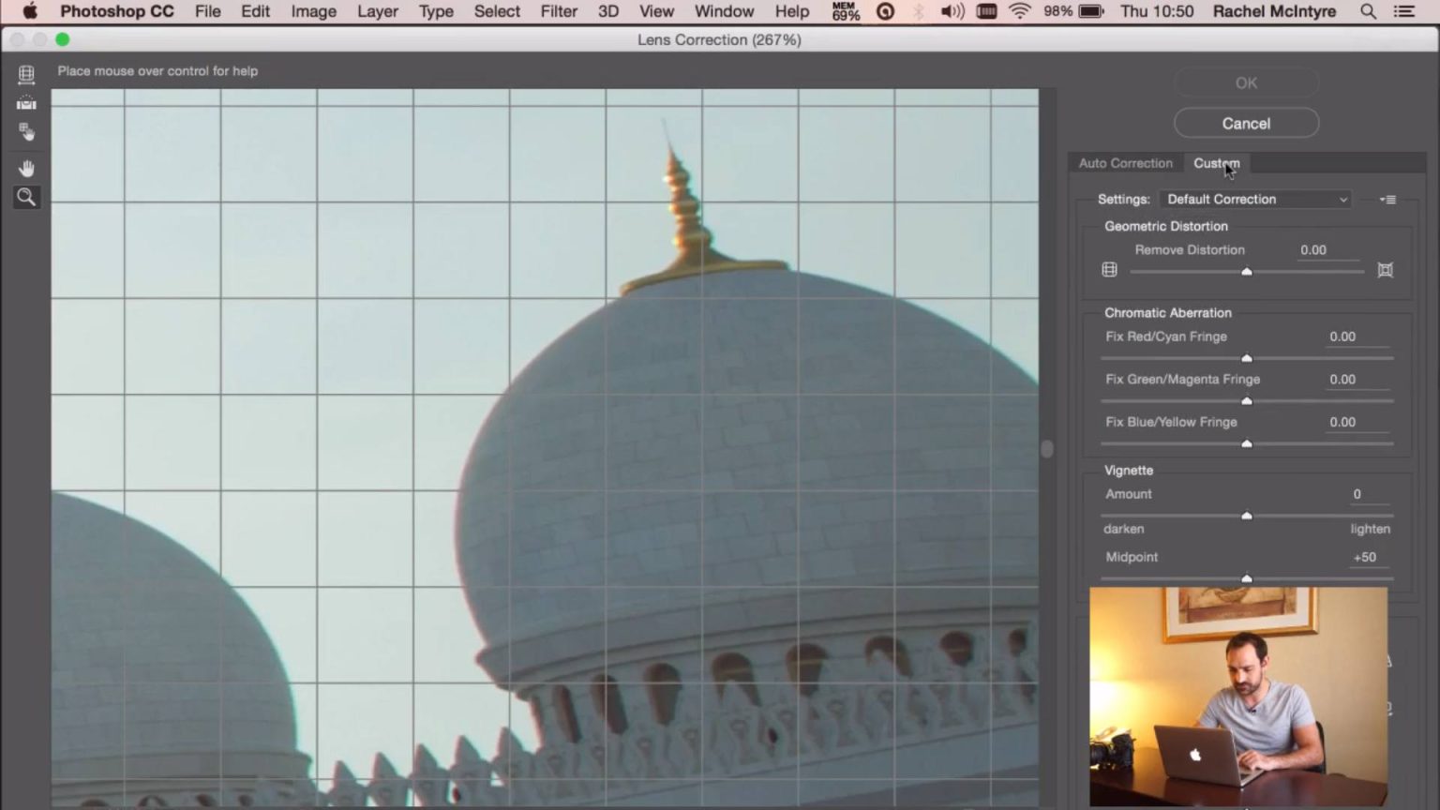Screen dimensions: 1440x810
Task: Select the Hand tool
Action: (x=26, y=169)
